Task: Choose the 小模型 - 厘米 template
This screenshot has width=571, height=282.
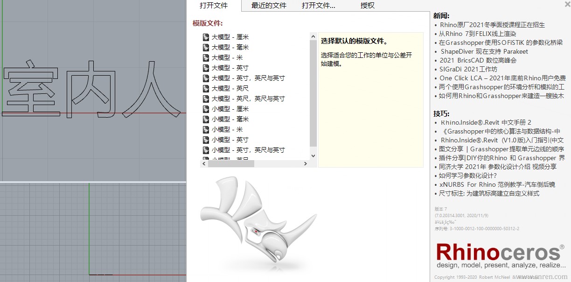Action: (x=230, y=109)
